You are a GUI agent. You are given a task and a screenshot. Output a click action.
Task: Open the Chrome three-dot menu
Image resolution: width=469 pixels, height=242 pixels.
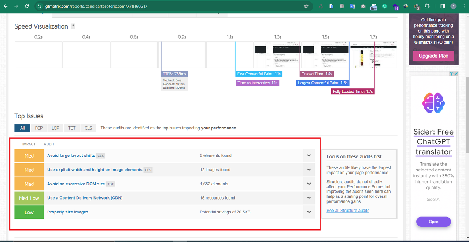coord(464,6)
